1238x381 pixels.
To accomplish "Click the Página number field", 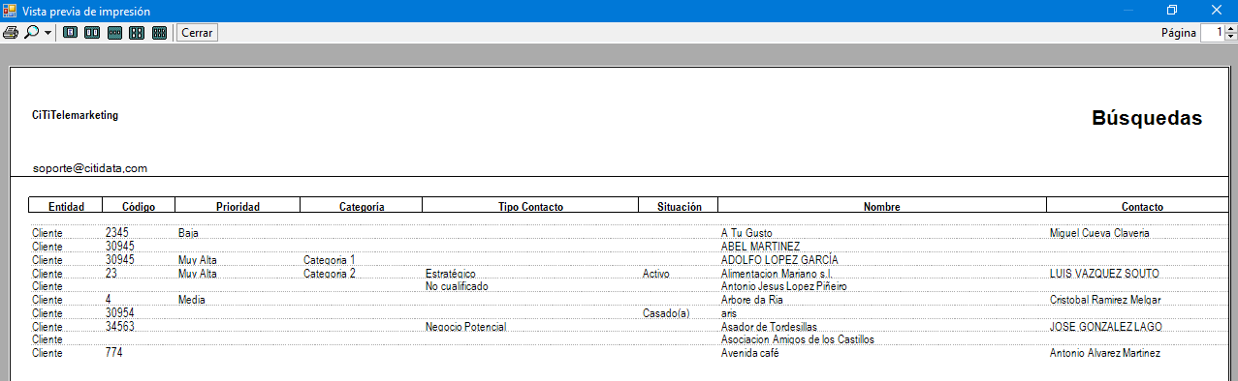I will (x=1213, y=32).
